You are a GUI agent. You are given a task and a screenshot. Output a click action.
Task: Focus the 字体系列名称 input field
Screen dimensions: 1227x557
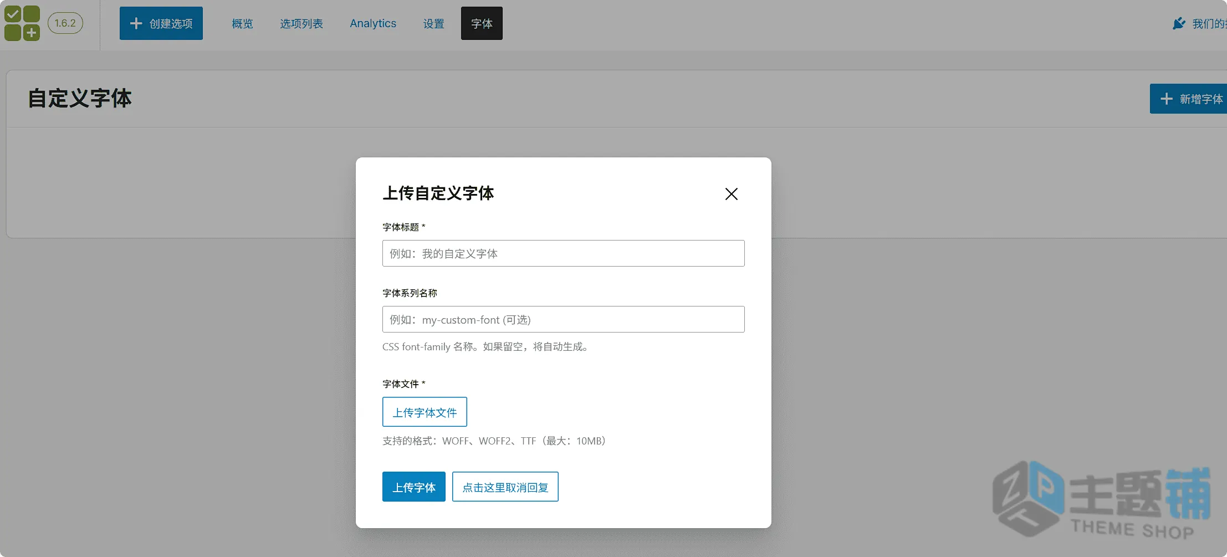coord(564,319)
